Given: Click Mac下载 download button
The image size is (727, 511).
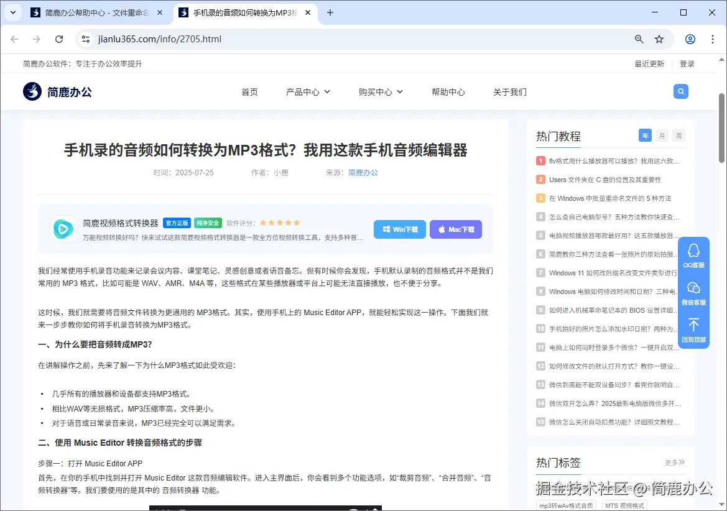Looking at the screenshot, I should click(456, 229).
